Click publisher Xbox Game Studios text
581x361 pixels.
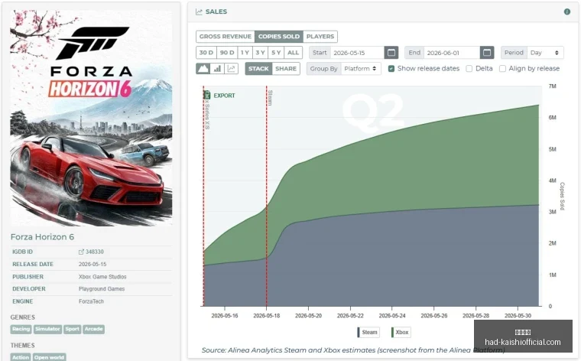[102, 277]
